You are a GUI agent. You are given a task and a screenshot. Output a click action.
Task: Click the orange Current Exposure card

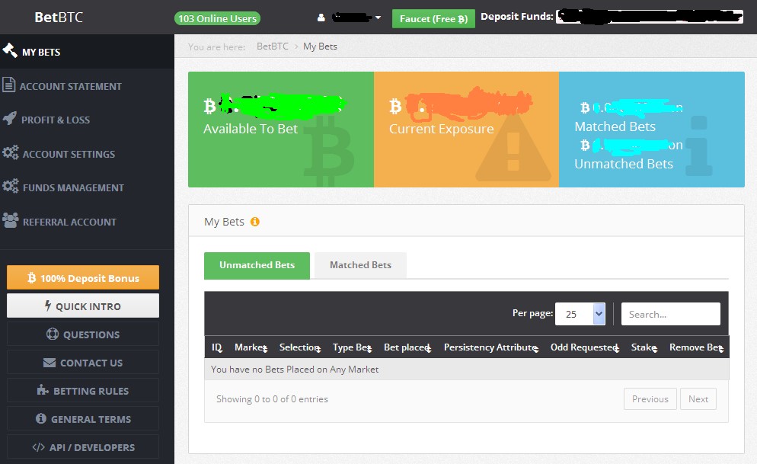(466, 130)
